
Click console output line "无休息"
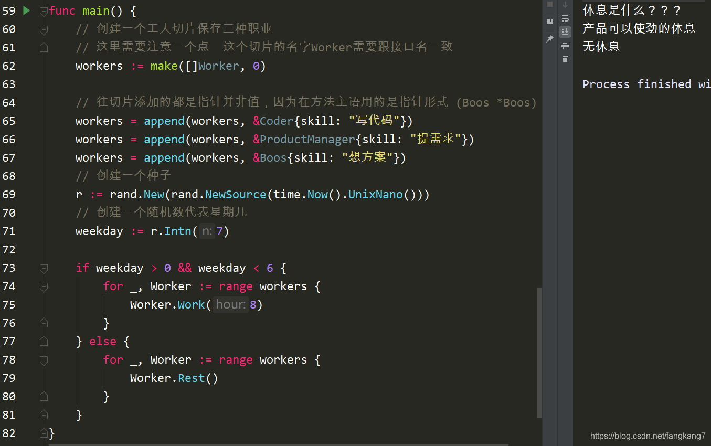point(601,47)
